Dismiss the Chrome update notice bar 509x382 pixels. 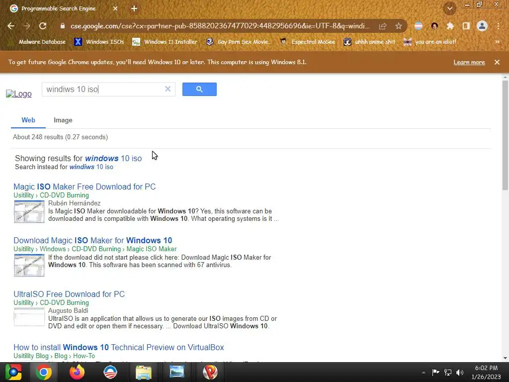(x=497, y=62)
